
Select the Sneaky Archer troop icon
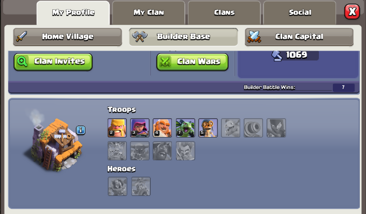pyautogui.click(x=140, y=128)
